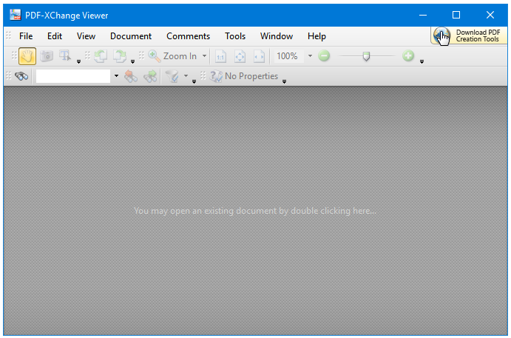Open the File menu
The height and width of the screenshot is (338, 511).
coord(26,36)
